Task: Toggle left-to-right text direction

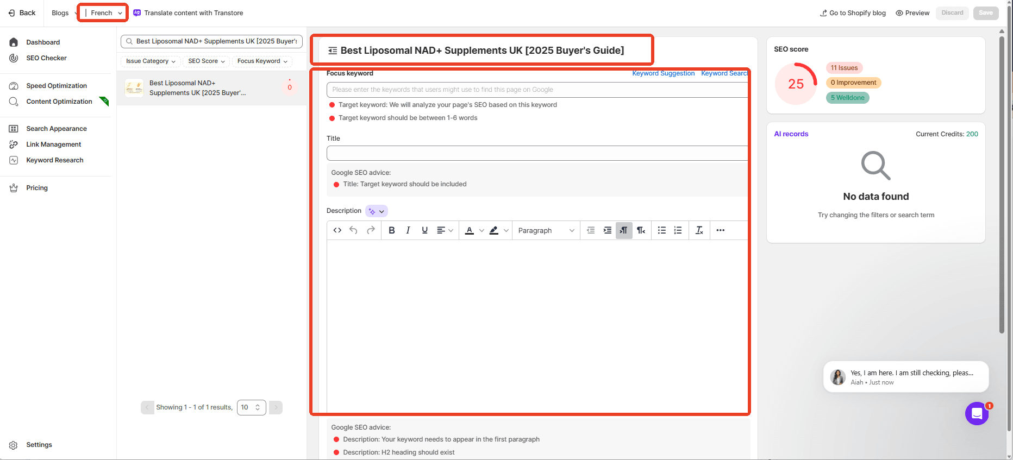Action: click(624, 230)
